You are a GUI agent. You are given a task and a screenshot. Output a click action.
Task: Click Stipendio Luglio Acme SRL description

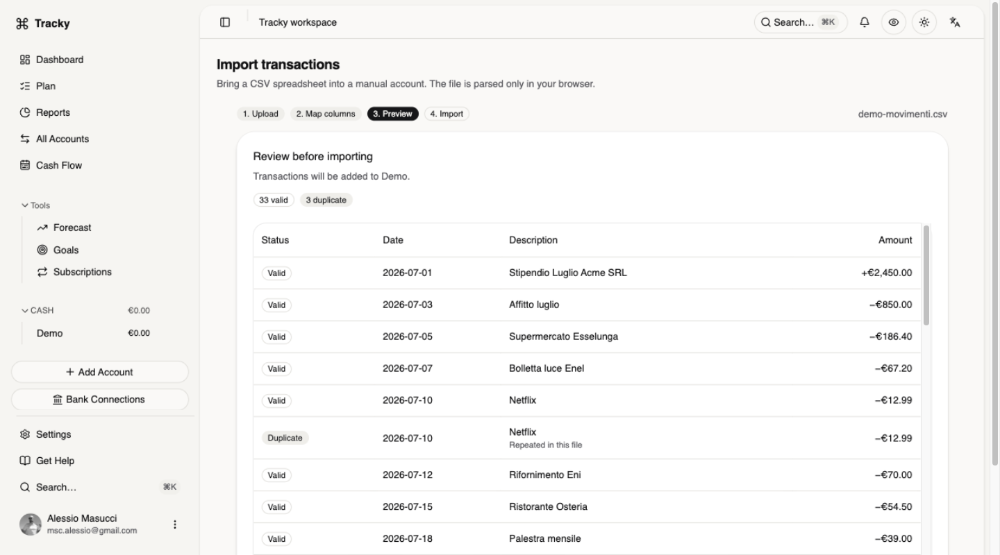point(568,273)
